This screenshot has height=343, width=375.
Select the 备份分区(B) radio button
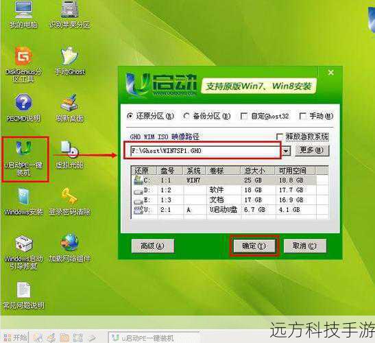tap(186, 116)
